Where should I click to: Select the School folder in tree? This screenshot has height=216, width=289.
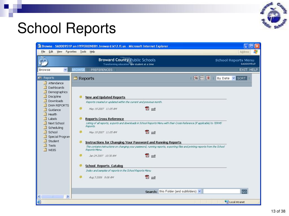pos(53,132)
